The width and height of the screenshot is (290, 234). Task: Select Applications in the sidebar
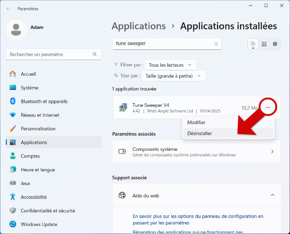[x=54, y=142]
